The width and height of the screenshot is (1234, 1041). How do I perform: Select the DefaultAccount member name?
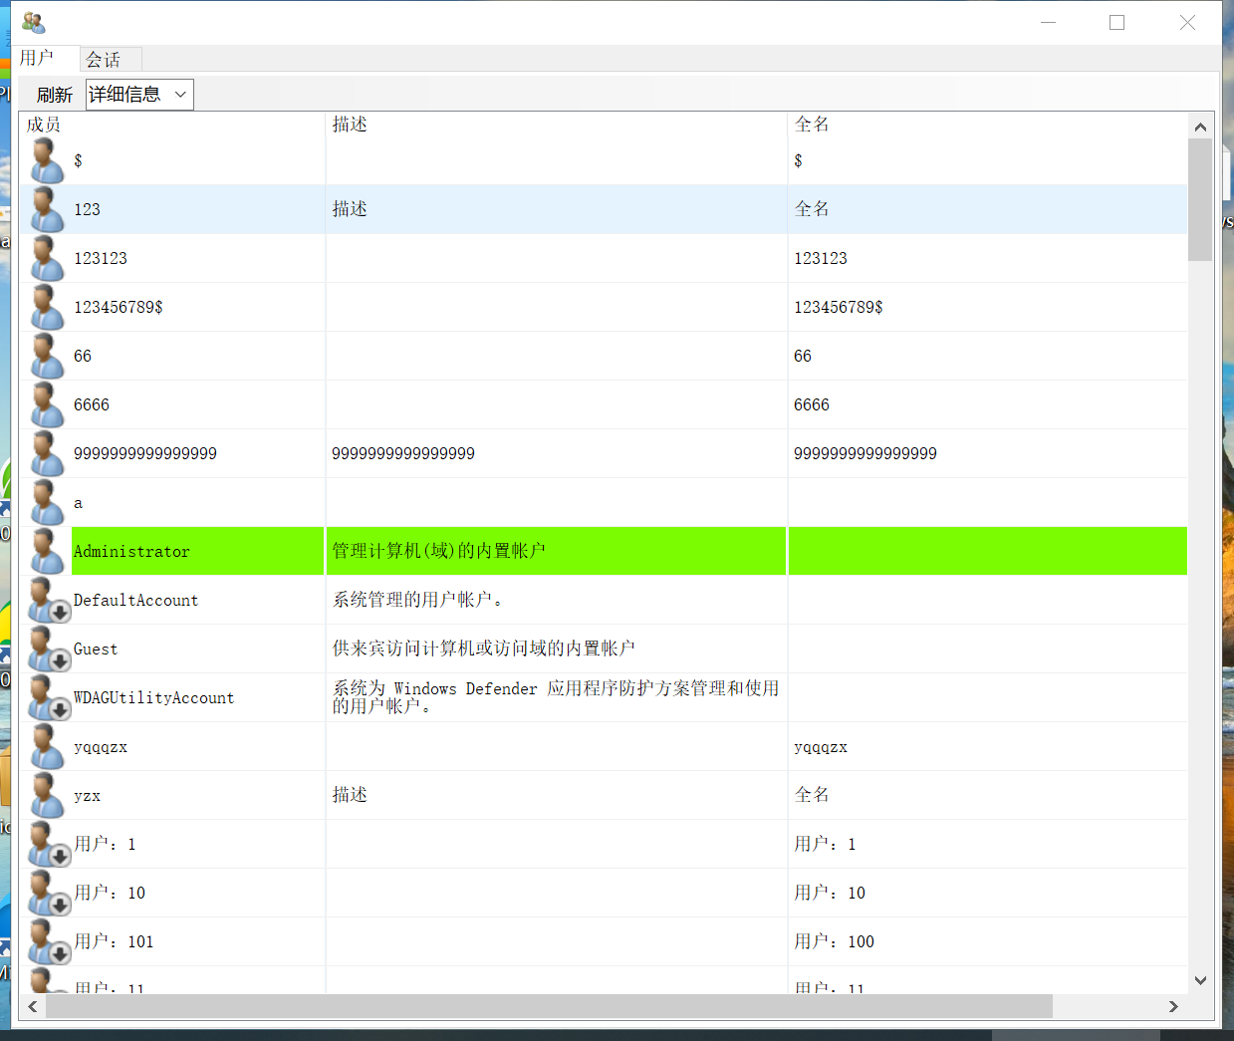coord(136,601)
